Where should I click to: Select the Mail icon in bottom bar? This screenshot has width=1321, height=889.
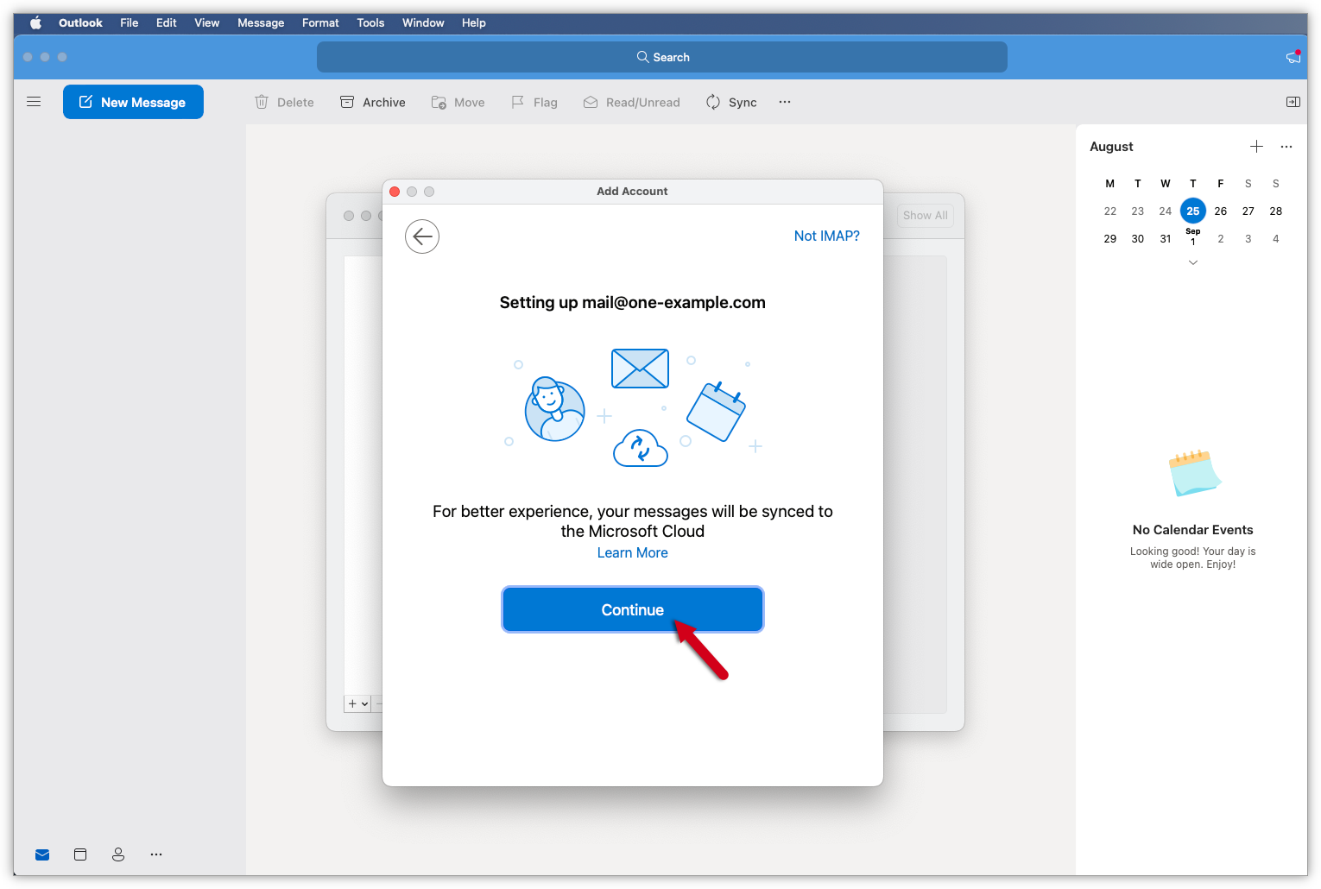coord(42,854)
